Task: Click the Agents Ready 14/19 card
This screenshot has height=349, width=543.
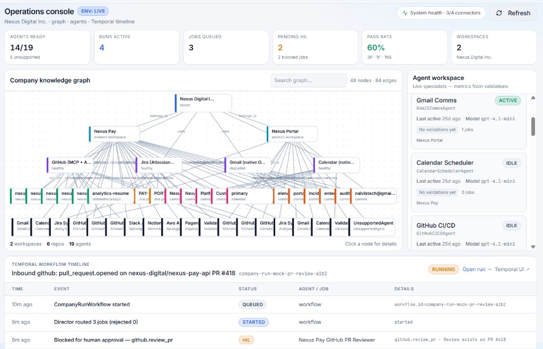Action: point(47,47)
